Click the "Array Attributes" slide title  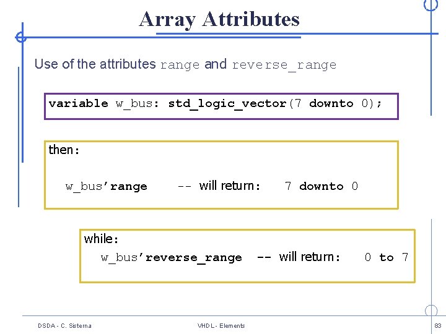coord(219,19)
